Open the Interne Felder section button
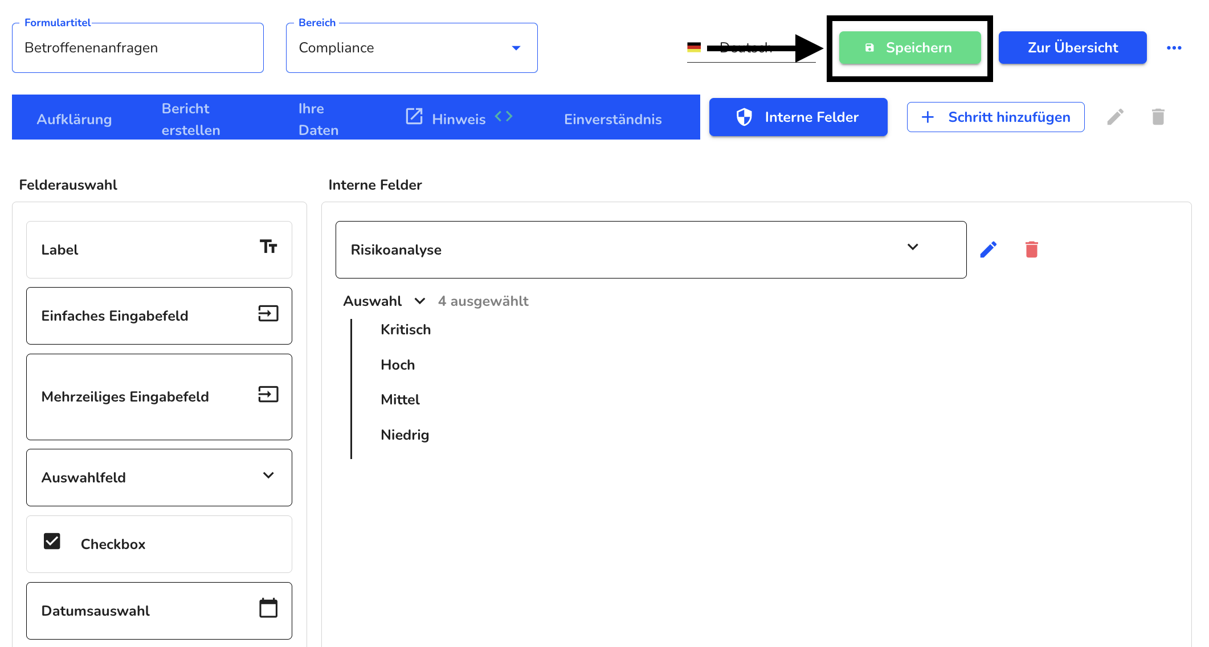Image resolution: width=1209 pixels, height=647 pixels. pos(798,117)
